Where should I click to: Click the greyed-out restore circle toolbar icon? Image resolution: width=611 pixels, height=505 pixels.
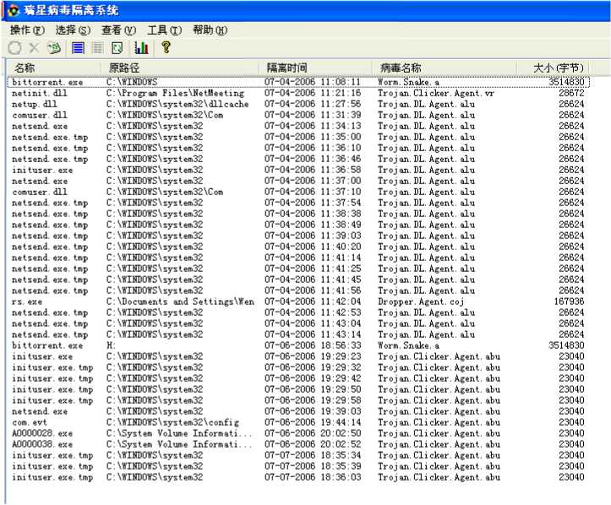pyautogui.click(x=15, y=48)
